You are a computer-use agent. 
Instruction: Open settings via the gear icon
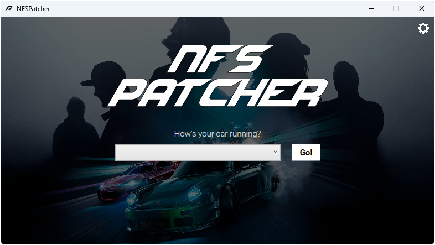pyautogui.click(x=423, y=28)
